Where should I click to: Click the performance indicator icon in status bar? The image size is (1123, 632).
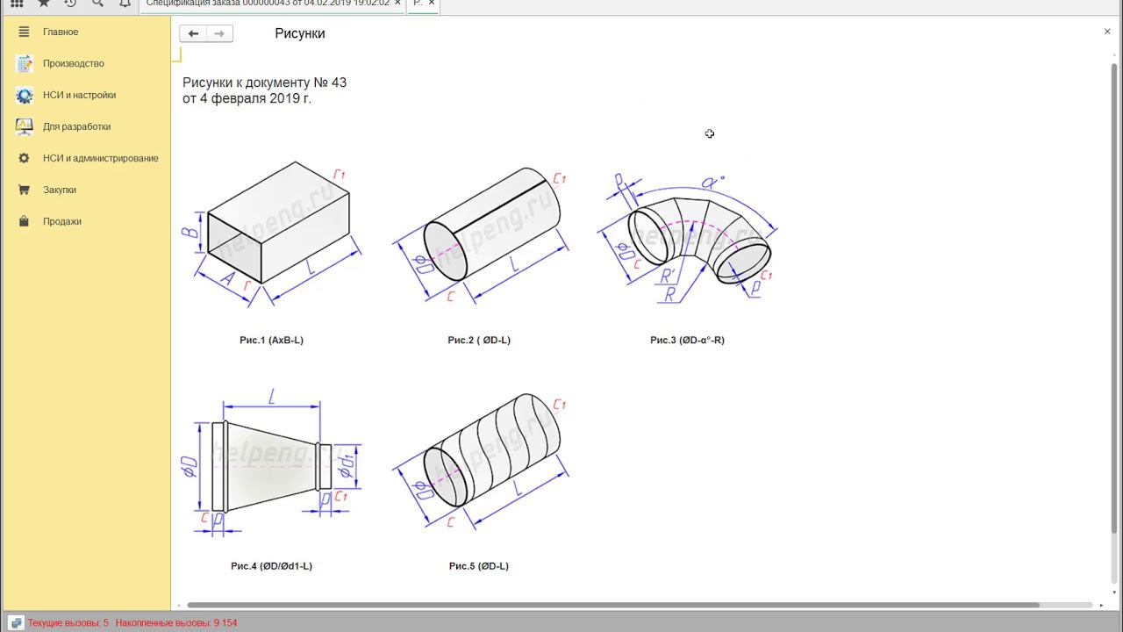coord(16,623)
